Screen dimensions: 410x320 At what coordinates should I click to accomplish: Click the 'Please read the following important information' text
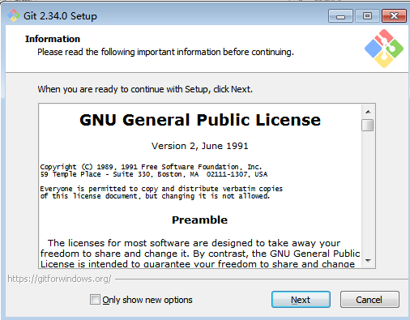click(x=165, y=52)
